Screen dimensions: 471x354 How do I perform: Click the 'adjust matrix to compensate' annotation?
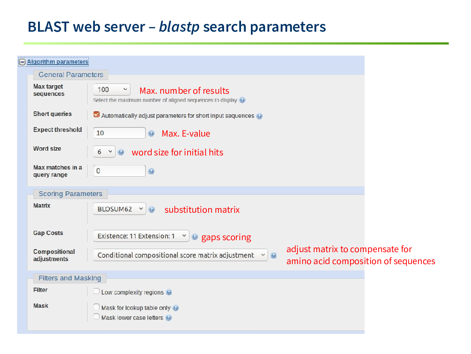pos(360,255)
